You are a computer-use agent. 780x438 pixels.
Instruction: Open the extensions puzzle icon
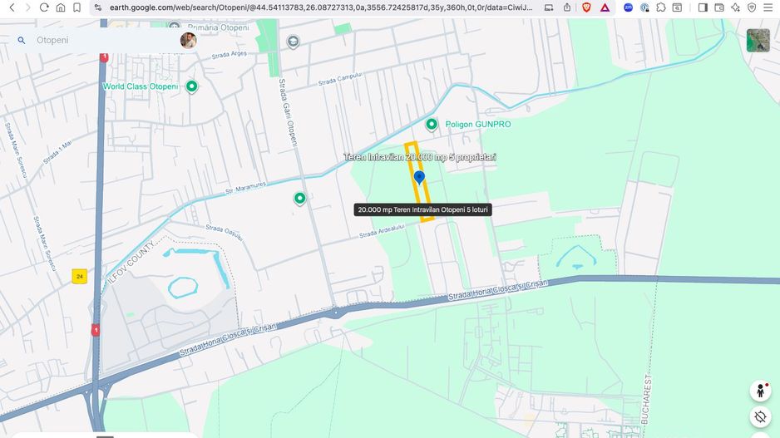(660, 7)
